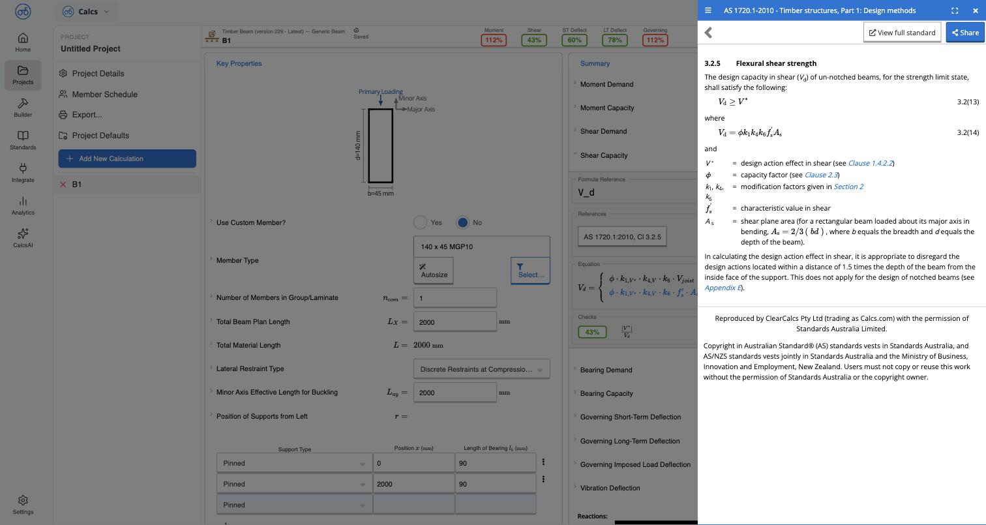Screen dimensions: 986x525
Task: Open Lateral Restraint Type dropdown
Action: 481,369
